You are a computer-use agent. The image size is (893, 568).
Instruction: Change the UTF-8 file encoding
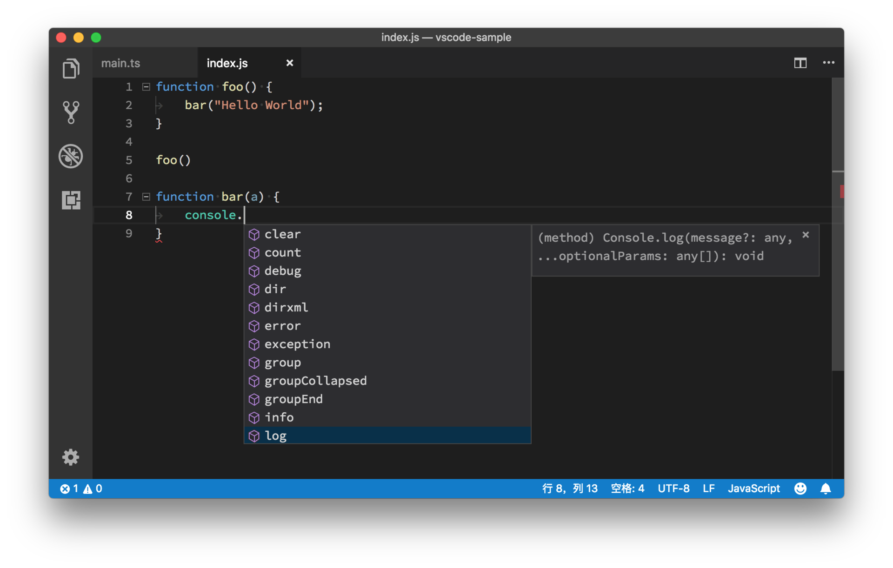click(673, 489)
